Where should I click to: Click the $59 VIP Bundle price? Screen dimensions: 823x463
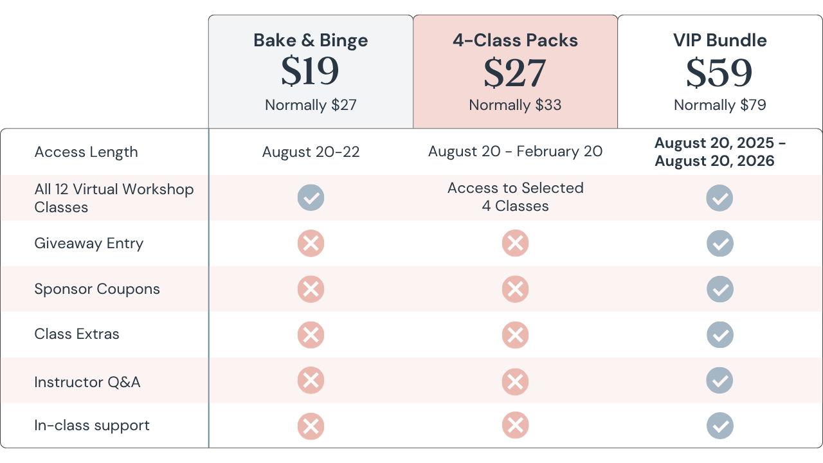pos(719,72)
